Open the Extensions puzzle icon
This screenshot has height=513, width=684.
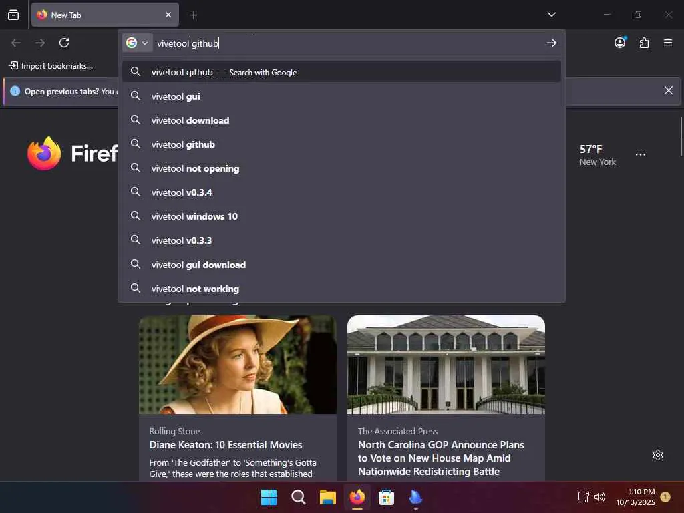(644, 43)
